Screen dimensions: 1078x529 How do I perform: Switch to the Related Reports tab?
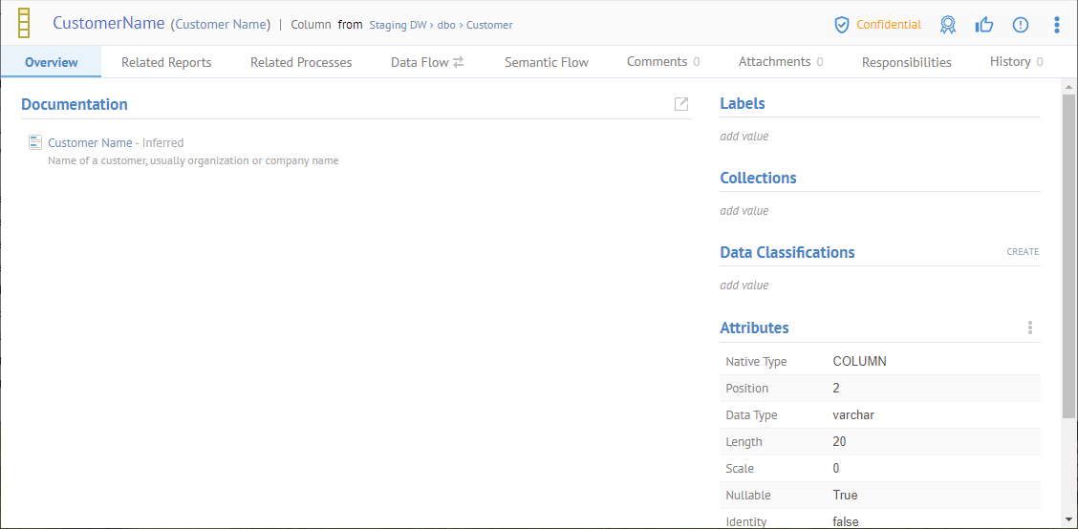click(x=166, y=62)
